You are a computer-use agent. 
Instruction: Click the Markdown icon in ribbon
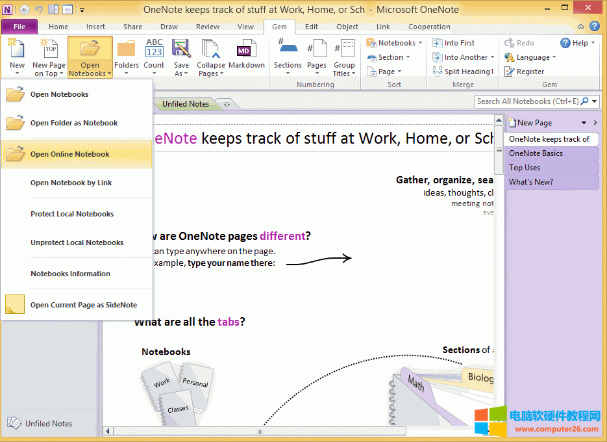tap(246, 51)
